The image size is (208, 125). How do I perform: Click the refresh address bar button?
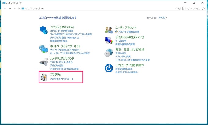coord(179,9)
